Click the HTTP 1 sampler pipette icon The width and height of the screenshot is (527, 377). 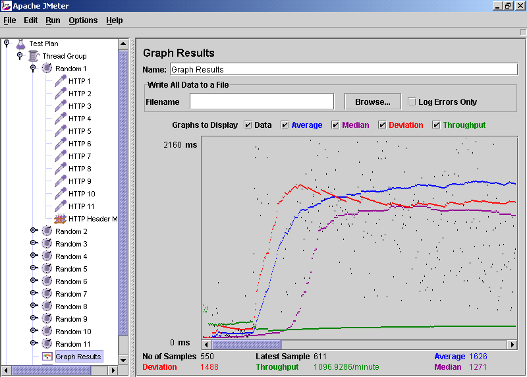[x=61, y=81]
